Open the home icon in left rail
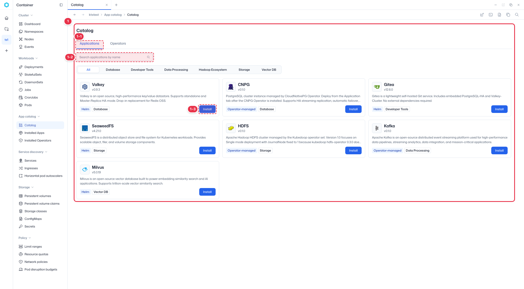524x289 pixels. (x=7, y=18)
